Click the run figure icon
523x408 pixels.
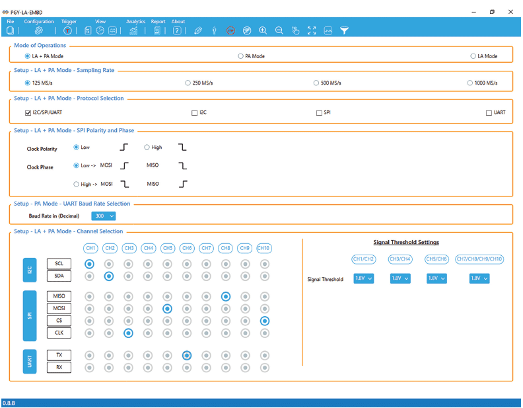(215, 30)
